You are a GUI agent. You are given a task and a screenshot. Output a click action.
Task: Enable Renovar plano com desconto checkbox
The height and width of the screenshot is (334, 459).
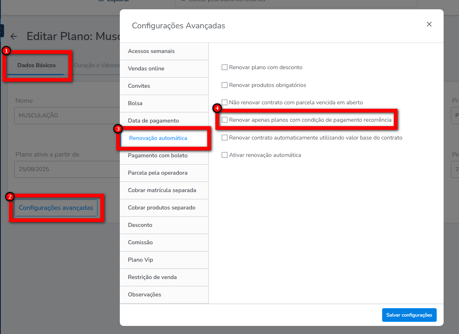(x=225, y=68)
